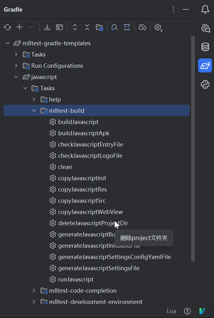This screenshot has height=318, width=214.
Task: Toggle Group Modules in the toolbar
Action: [99, 27]
